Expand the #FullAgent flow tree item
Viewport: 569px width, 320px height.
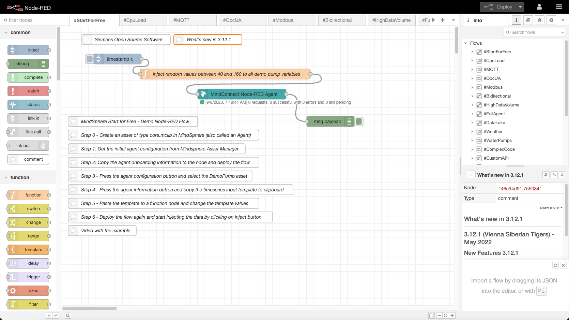472,114
